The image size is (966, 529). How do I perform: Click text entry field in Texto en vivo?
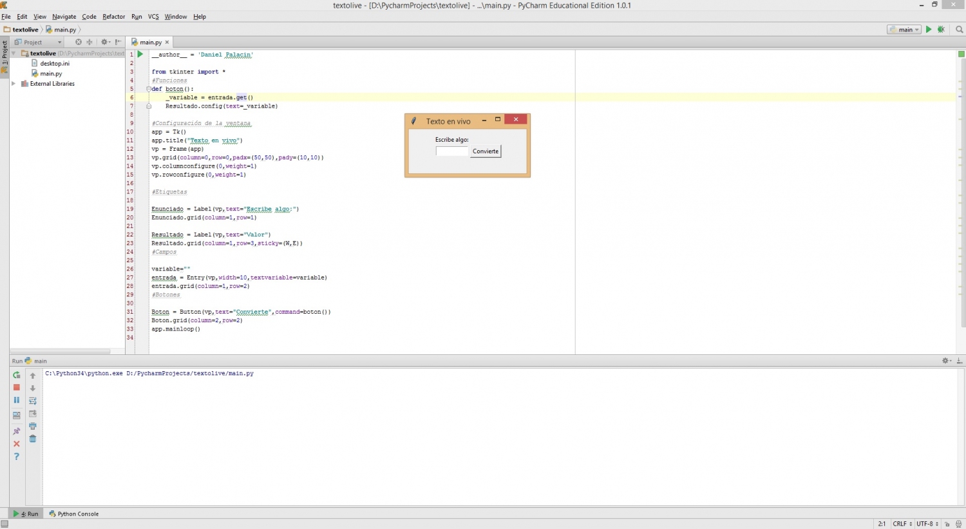pyautogui.click(x=451, y=151)
